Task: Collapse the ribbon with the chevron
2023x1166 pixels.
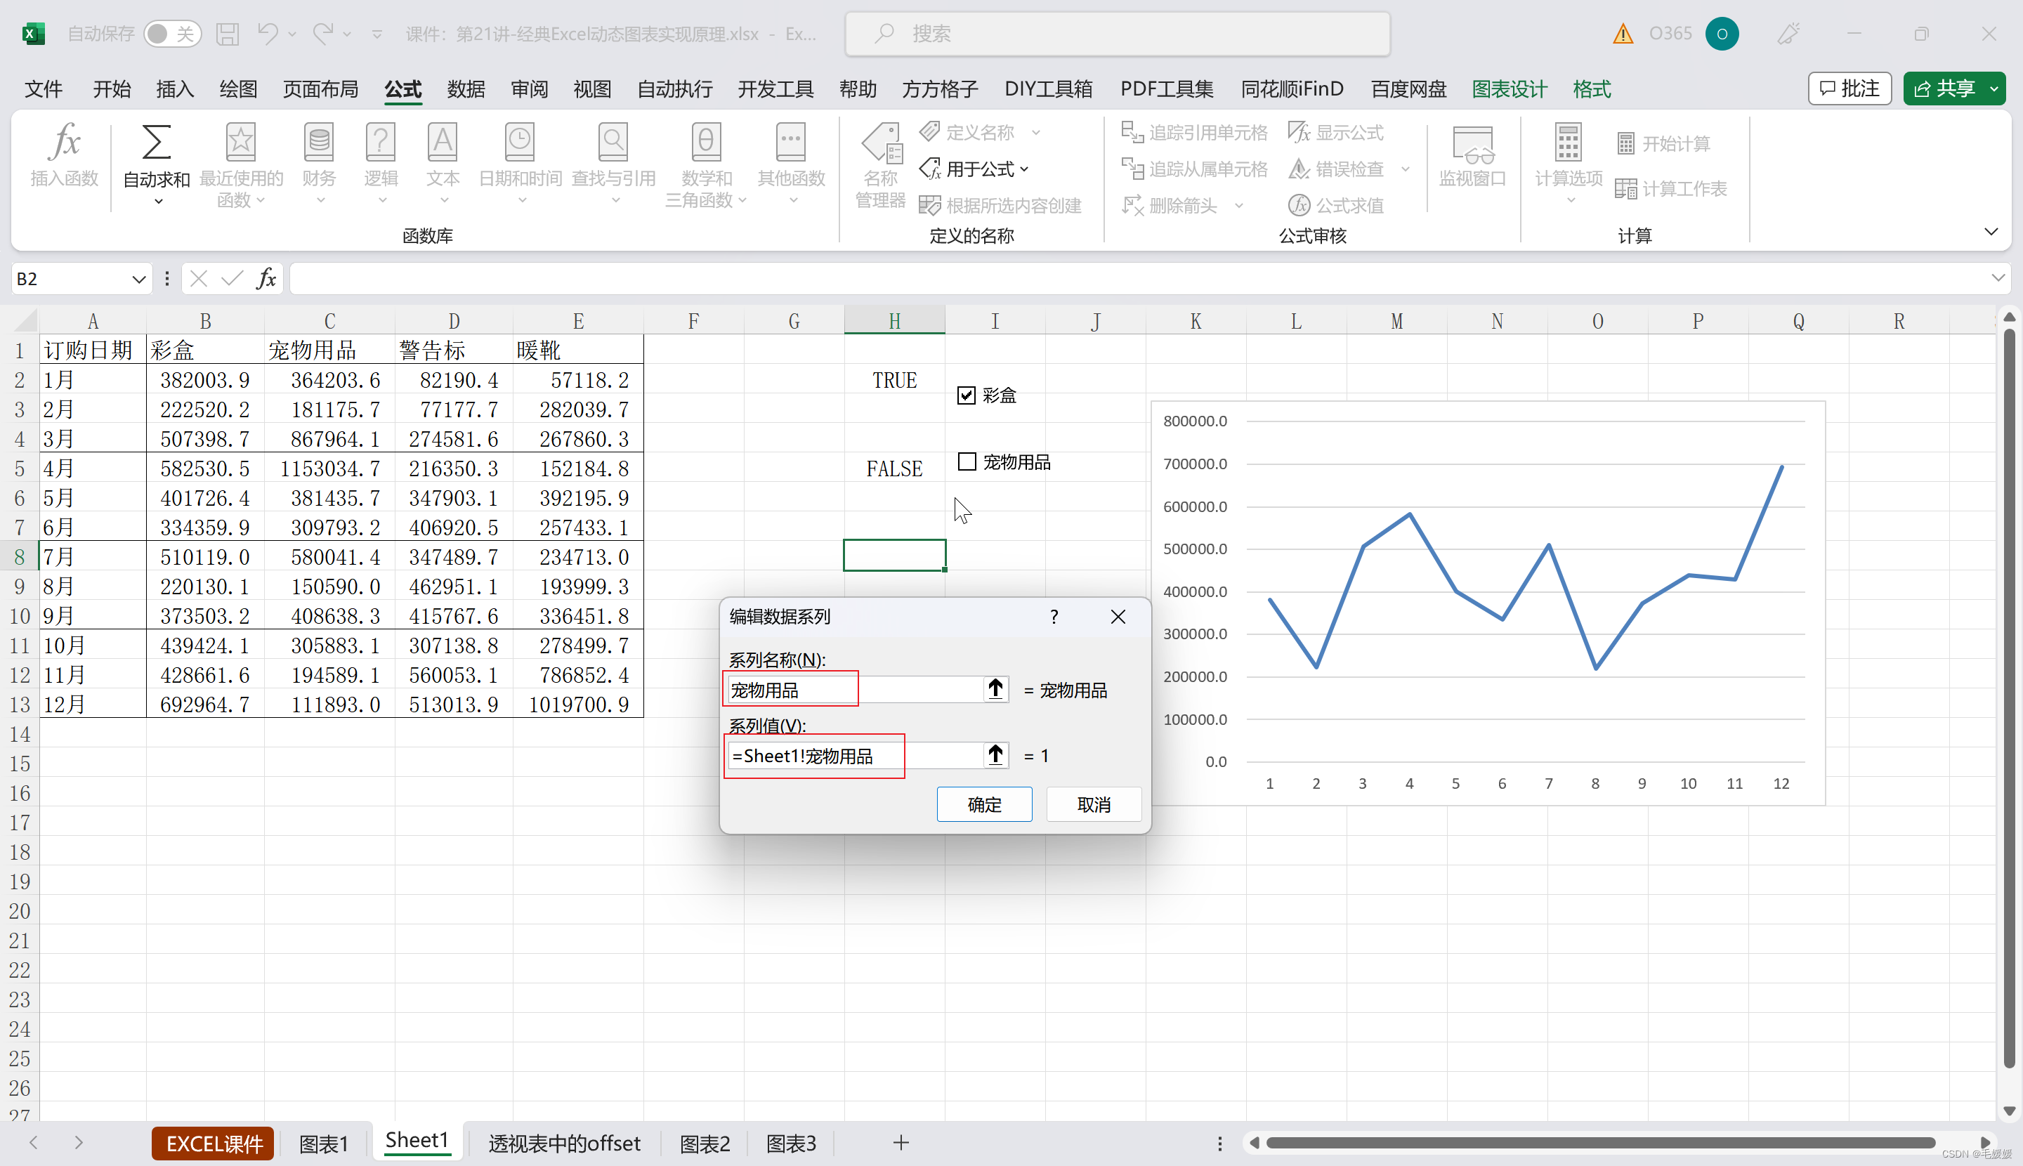Action: click(x=1991, y=232)
